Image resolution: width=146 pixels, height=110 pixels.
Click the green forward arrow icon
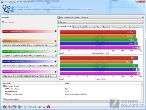tap(35, 107)
